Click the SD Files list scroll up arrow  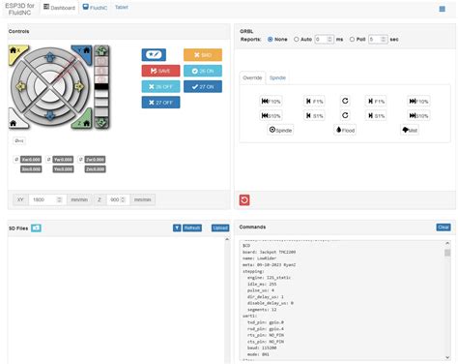[227, 239]
